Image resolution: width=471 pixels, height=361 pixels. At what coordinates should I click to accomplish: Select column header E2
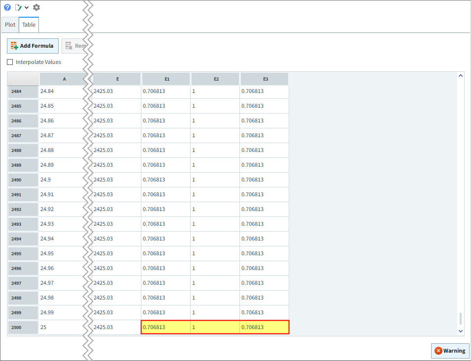click(x=216, y=79)
